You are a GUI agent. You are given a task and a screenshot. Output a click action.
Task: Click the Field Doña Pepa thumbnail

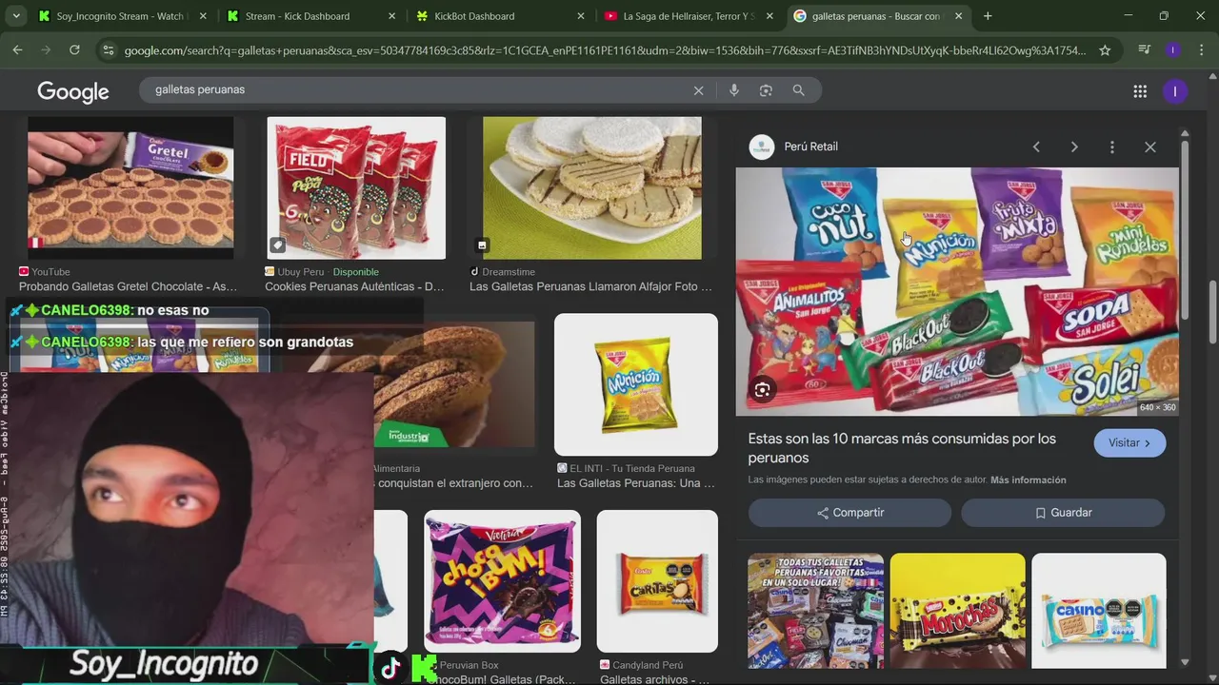click(356, 187)
